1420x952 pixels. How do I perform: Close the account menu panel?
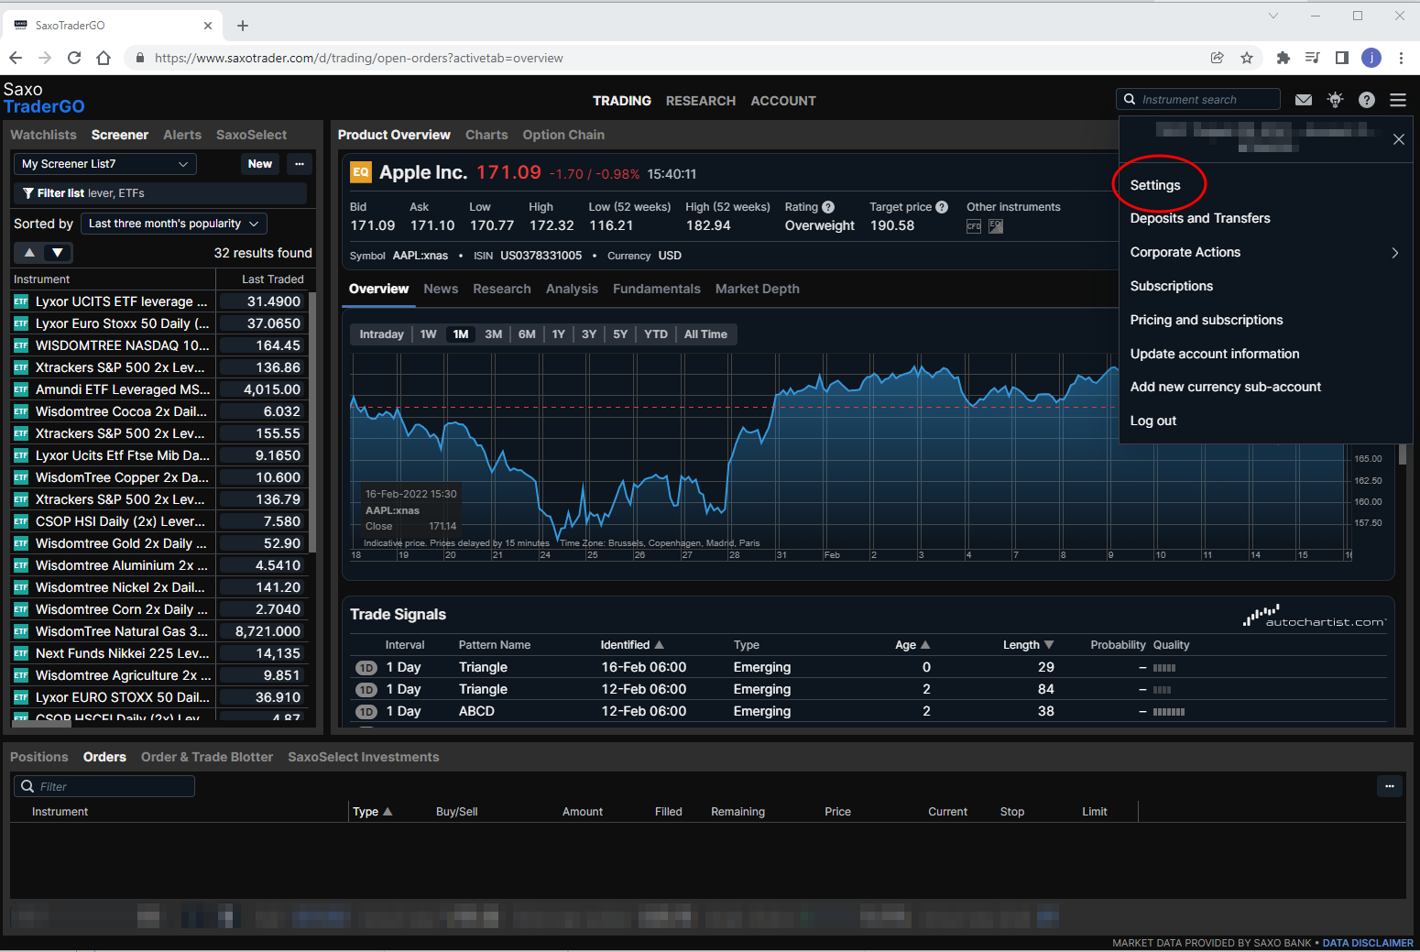point(1399,139)
